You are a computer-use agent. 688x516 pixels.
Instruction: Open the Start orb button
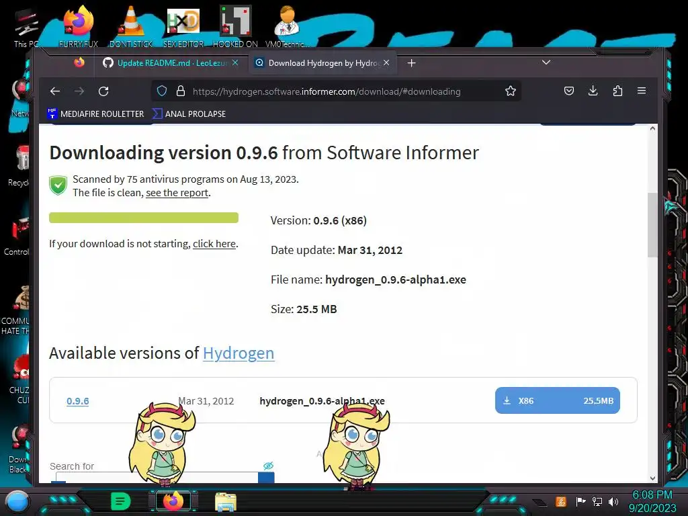(x=17, y=501)
